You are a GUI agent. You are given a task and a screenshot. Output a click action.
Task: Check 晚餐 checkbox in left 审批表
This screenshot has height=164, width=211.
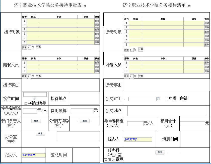(x=37, y=103)
